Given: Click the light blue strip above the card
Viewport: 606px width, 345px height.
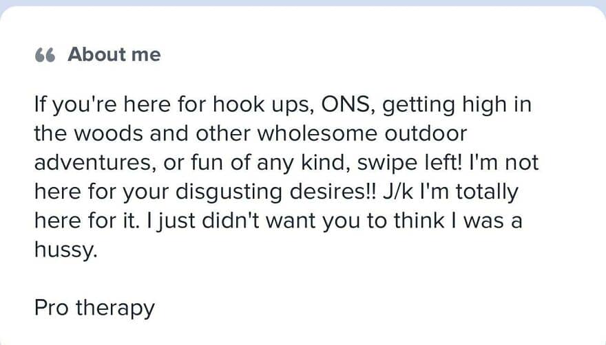Looking at the screenshot, I should point(303,3).
